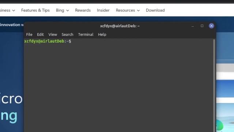Image resolution: width=234 pixels, height=132 pixels.
Task: Click the terminal title xcfdyx@airlautDeb: ~
Action: click(x=120, y=26)
